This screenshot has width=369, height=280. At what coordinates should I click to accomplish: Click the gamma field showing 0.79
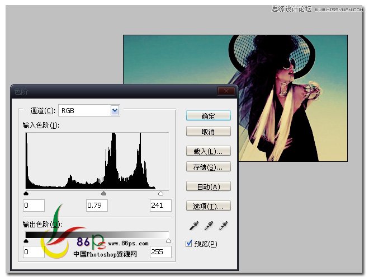(x=97, y=206)
